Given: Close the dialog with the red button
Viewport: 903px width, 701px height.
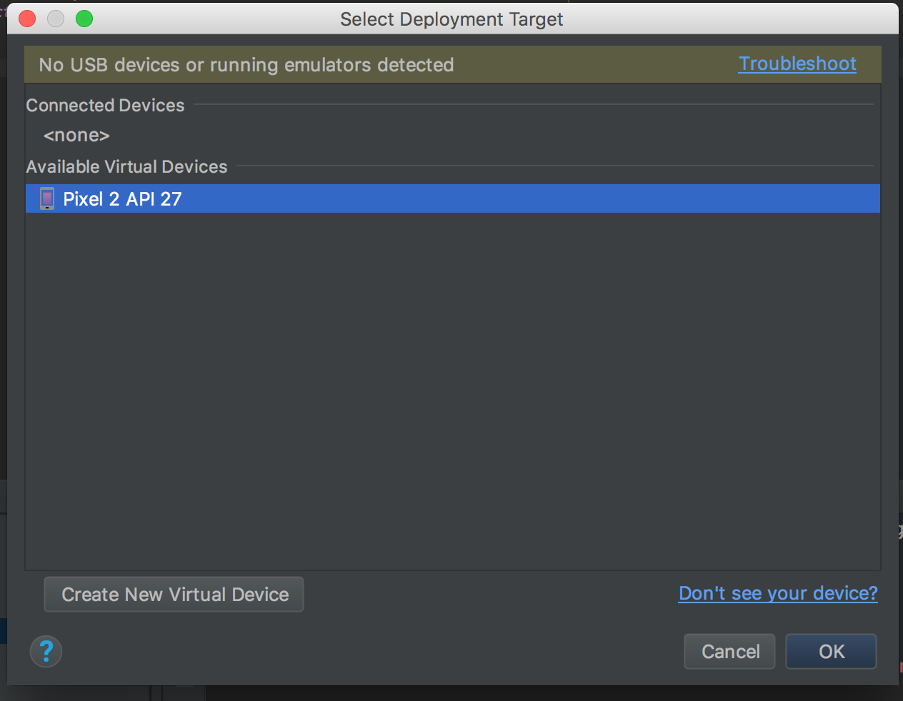Looking at the screenshot, I should tap(26, 19).
